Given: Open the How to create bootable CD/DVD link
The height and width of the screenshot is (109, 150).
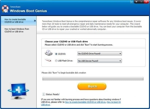Looking at the screenshot, I should [x=85, y=102].
